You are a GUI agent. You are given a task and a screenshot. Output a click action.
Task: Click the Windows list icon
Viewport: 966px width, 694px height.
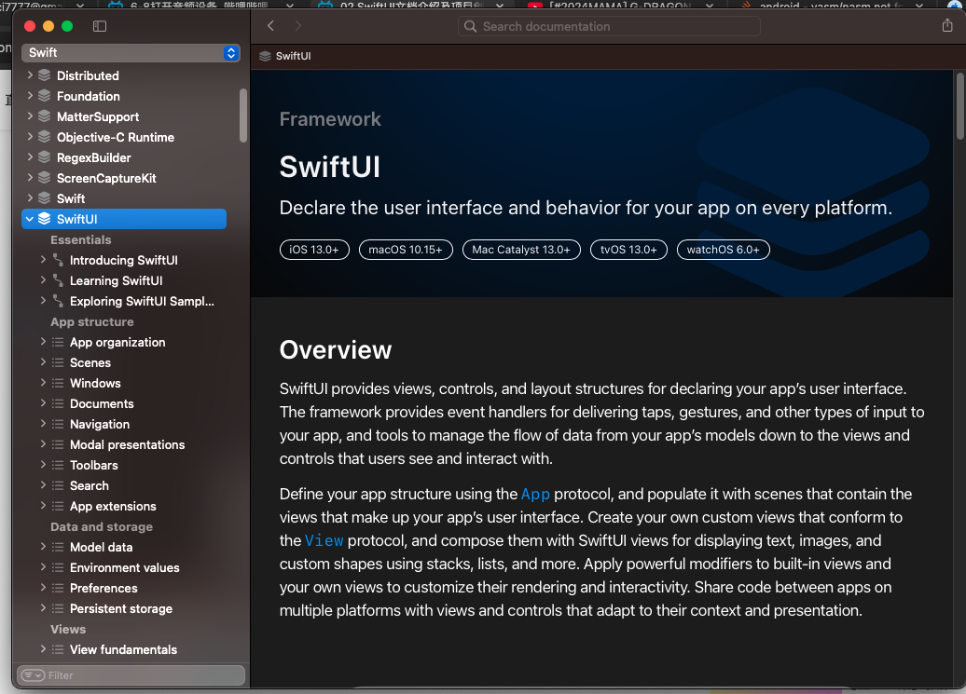click(x=58, y=383)
